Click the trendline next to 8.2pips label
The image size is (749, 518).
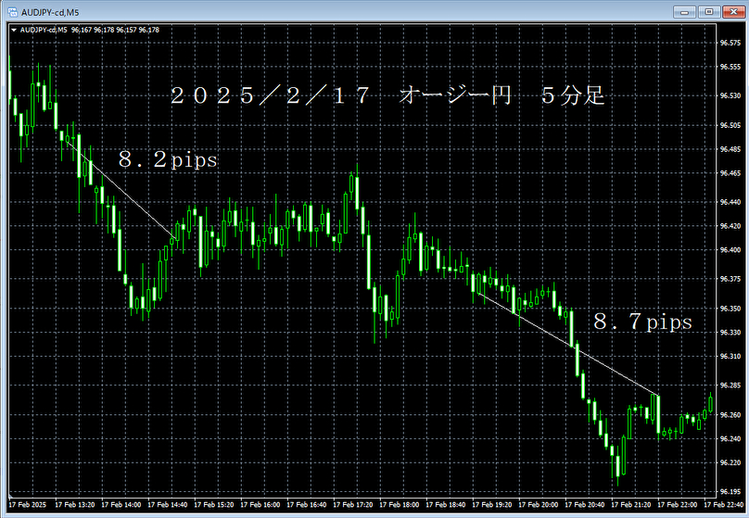point(121,190)
